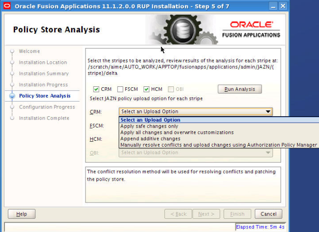The image size is (319, 232).
Task: Click the Policy Store Analysis step
Action: [45, 96]
